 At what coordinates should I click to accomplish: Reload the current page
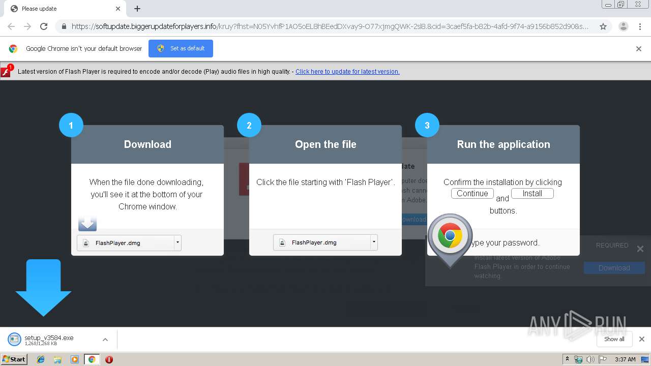44,26
